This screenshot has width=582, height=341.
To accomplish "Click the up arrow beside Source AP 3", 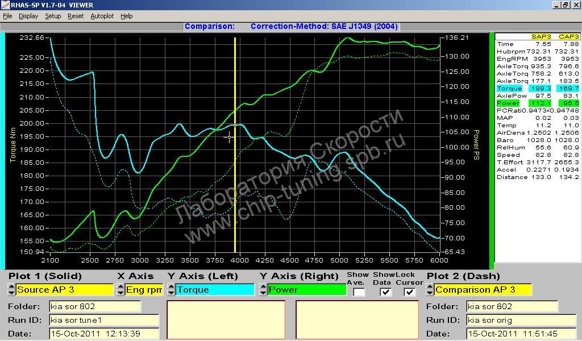I will tap(11, 287).
